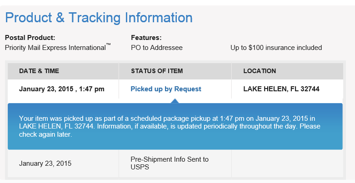Collapse the blue status detail pointer arrow
Image resolution: width=355 pixels, height=183 pixels.
click(x=175, y=101)
